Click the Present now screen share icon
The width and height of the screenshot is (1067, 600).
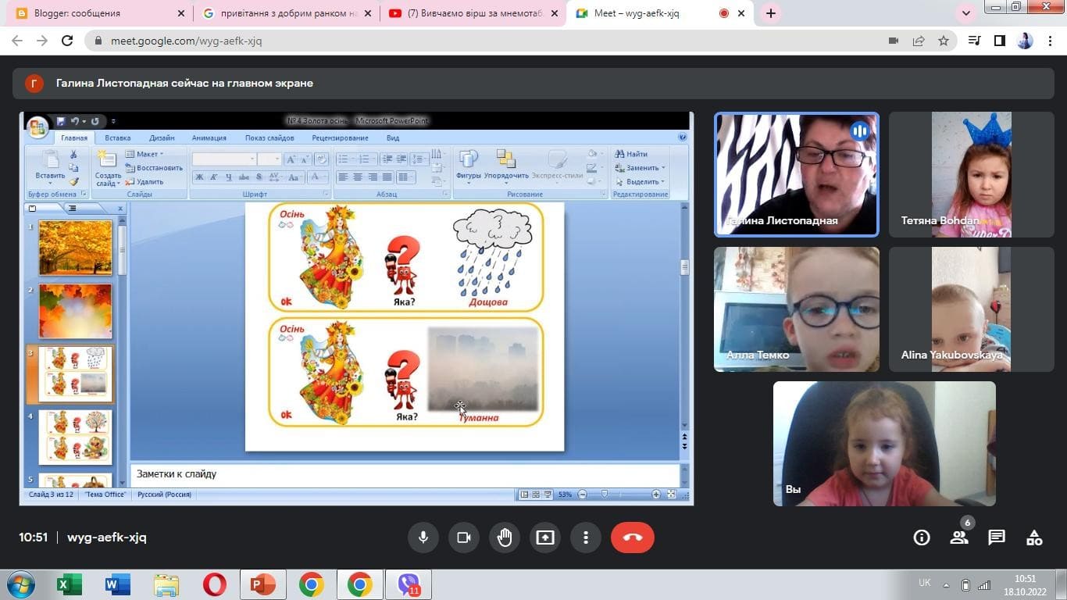pyautogui.click(x=545, y=537)
